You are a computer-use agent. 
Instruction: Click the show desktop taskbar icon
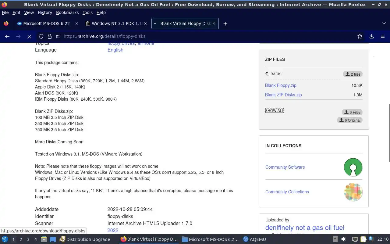click(53, 239)
